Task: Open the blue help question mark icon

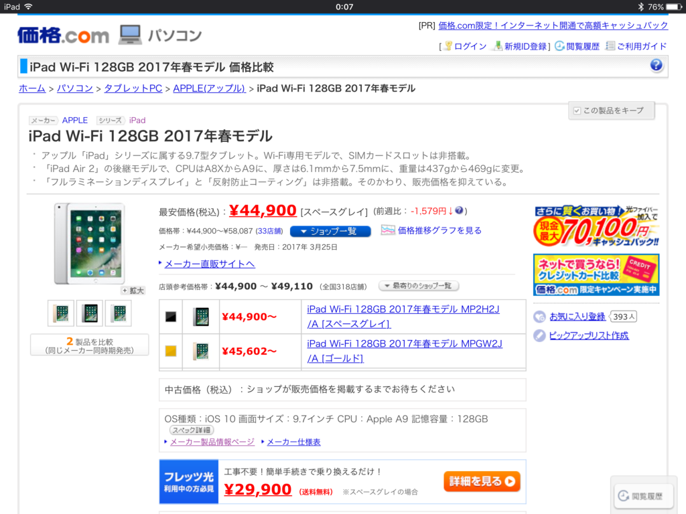Action: [656, 66]
